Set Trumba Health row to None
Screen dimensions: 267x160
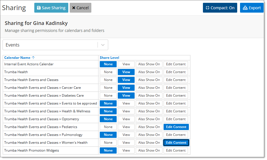108,72
